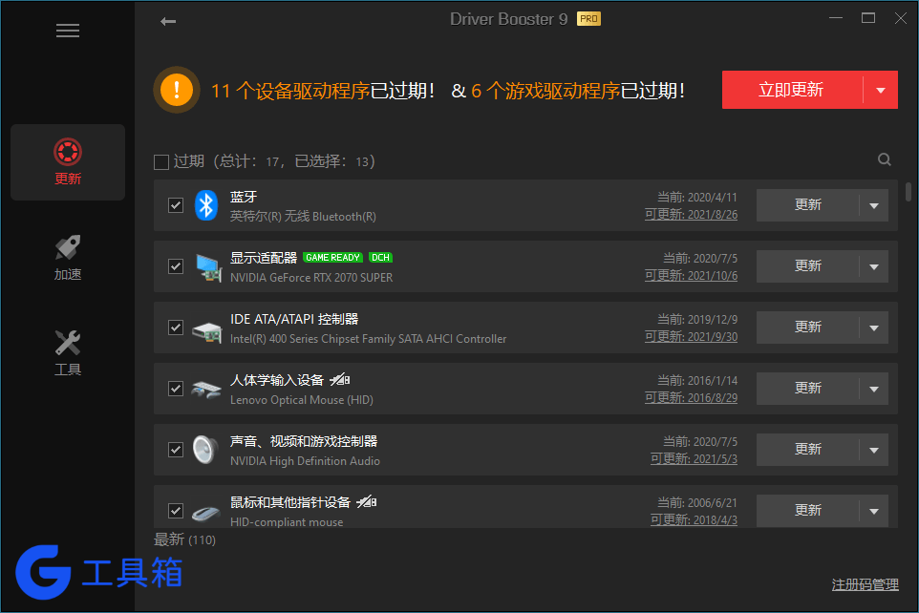Click the display adapter icon
919x613 pixels.
(208, 267)
